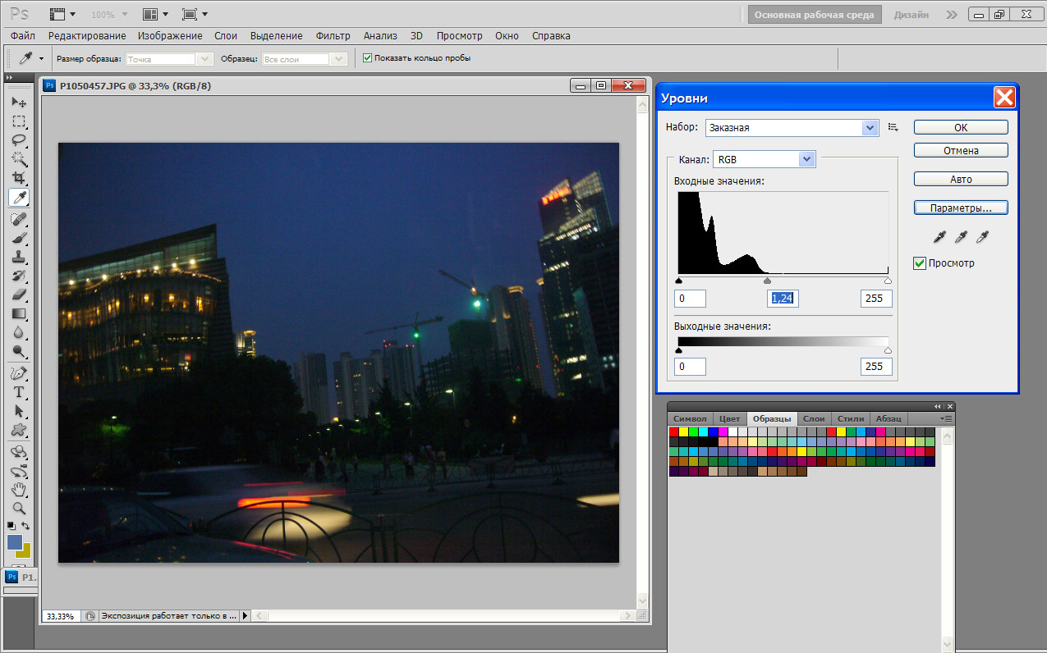Select the Lasso tool
The image size is (1047, 653).
[19, 140]
